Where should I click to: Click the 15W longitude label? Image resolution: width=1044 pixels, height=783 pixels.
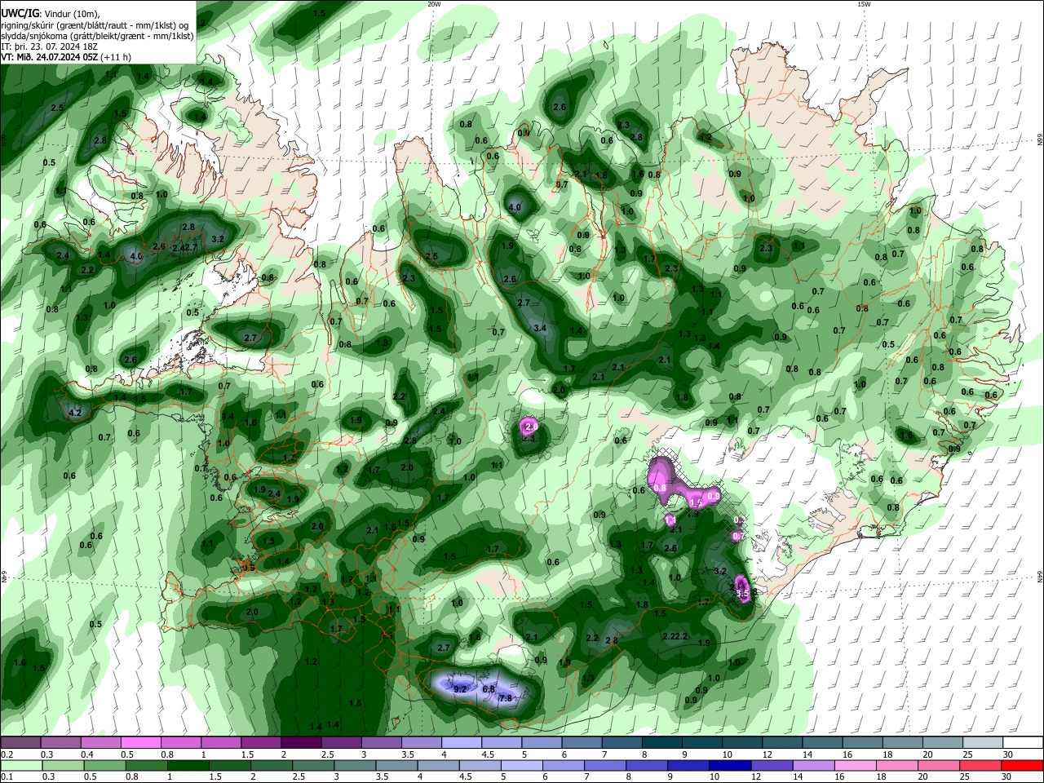point(865,4)
